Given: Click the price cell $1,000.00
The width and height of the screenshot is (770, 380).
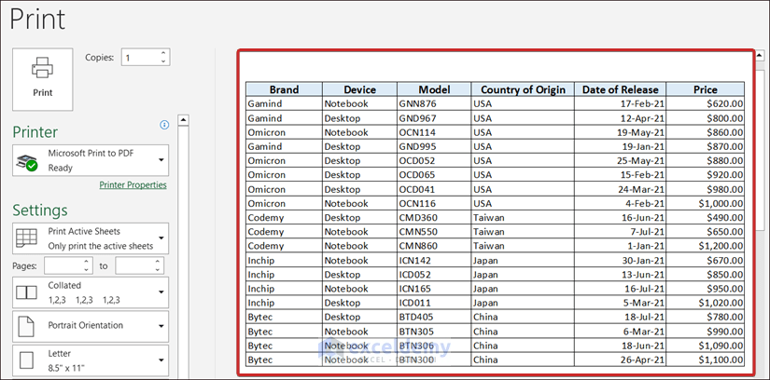Looking at the screenshot, I should point(706,203).
